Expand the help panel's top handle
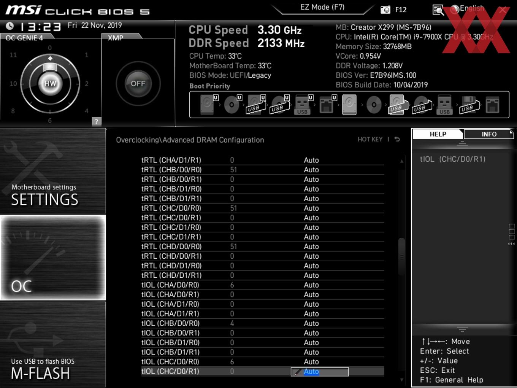517x388 pixels. pos(462,143)
